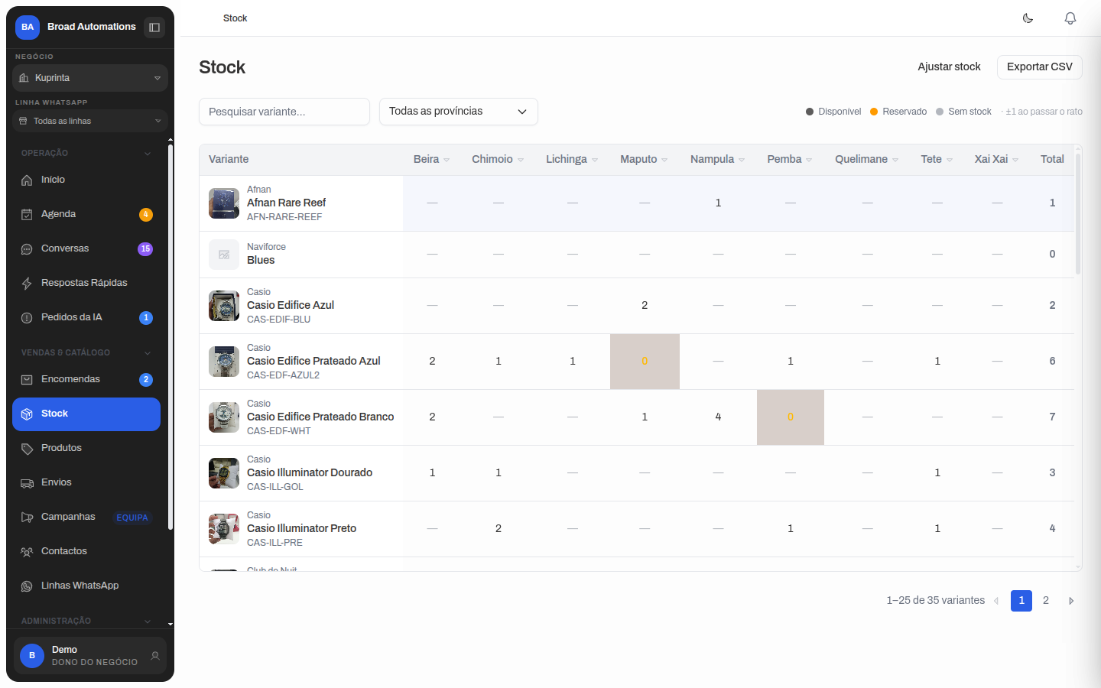Click the sidebar vertical scrollbar
1101x688 pixels.
(x=171, y=336)
